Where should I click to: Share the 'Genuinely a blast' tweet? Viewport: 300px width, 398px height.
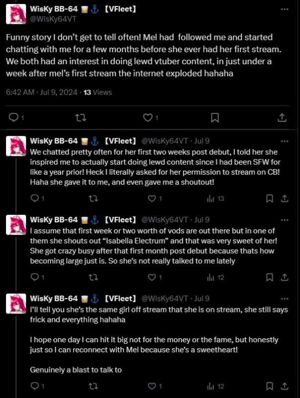[x=285, y=386]
